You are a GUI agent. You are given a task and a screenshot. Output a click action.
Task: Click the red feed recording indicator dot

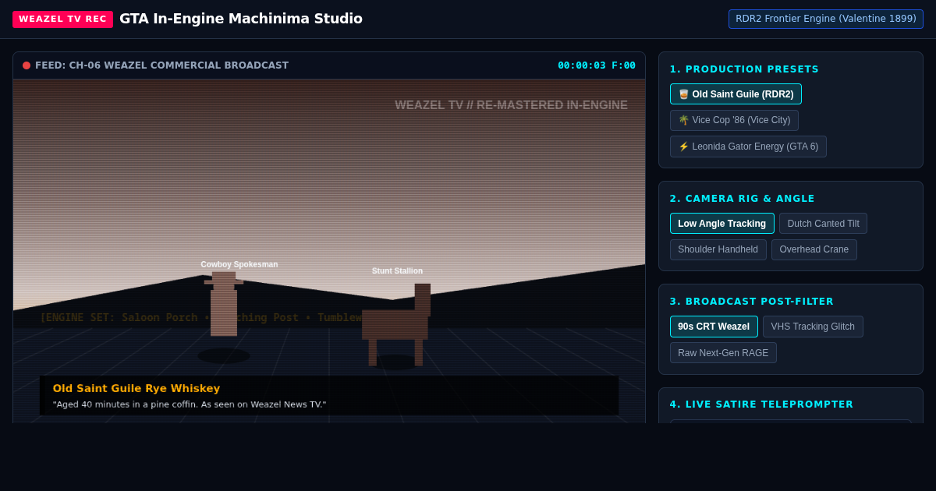click(x=27, y=65)
